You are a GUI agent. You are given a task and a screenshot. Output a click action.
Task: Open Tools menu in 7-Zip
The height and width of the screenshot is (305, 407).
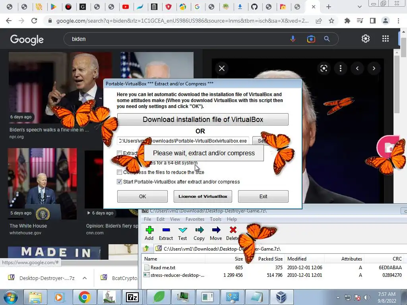click(216, 219)
